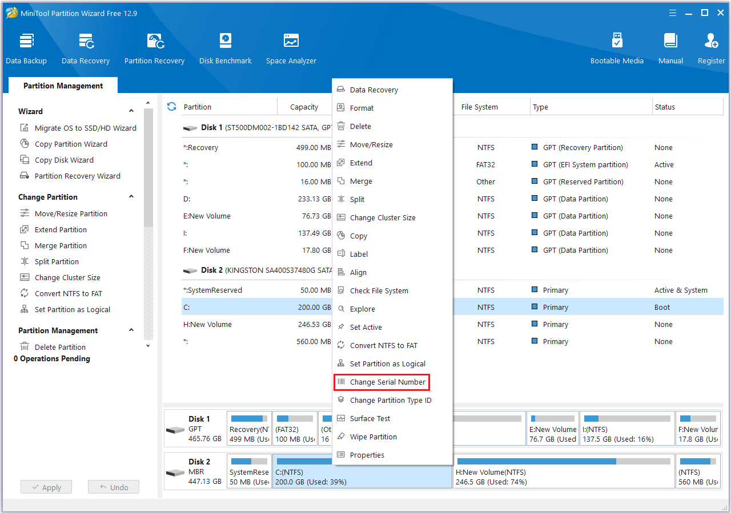Click the Apply button

point(46,487)
